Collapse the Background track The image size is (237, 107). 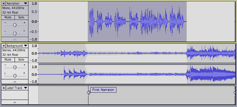click(15, 82)
